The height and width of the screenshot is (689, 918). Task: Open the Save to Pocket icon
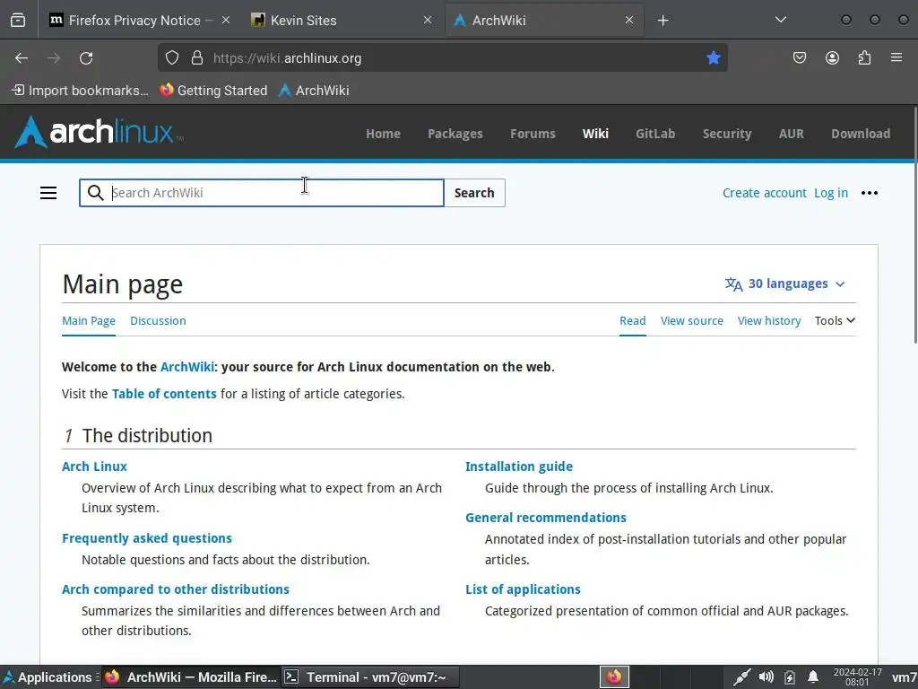[799, 58]
